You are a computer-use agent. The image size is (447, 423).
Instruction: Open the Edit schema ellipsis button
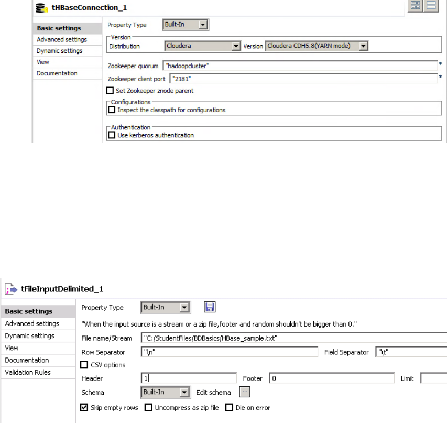tap(245, 392)
